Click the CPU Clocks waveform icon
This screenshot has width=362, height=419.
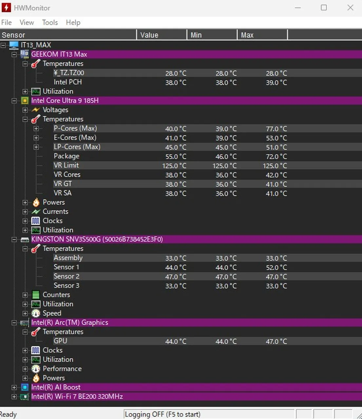point(36,221)
